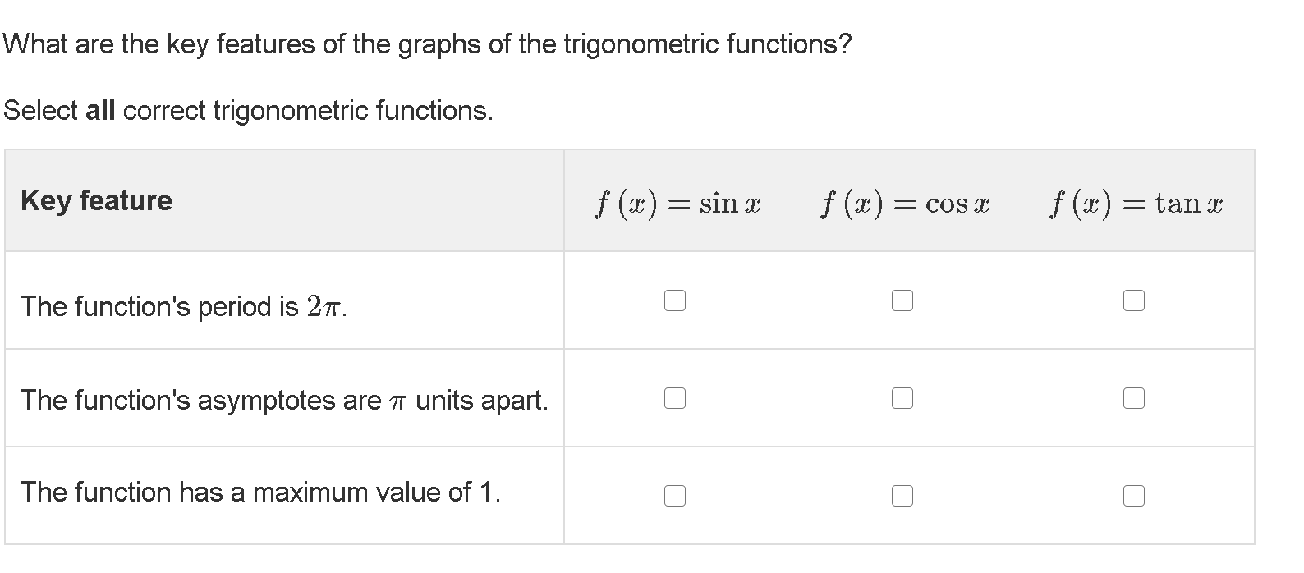
Task: Click the f(x) = cos x column header
Action: pos(905,203)
